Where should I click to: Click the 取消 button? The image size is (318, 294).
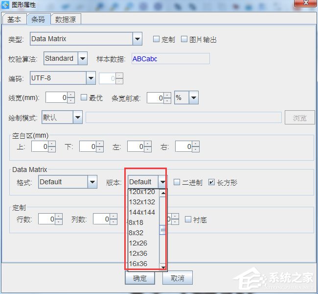[178, 278]
